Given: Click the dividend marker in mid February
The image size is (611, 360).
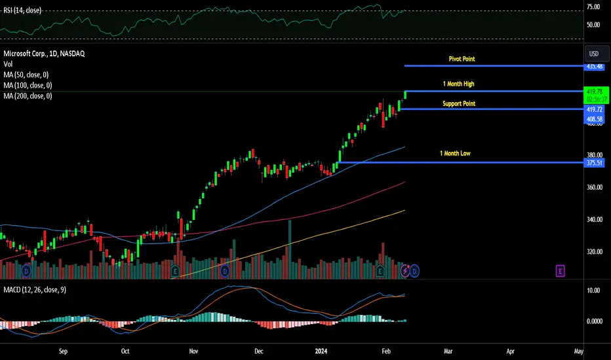Looking at the screenshot, I should pos(414,271).
